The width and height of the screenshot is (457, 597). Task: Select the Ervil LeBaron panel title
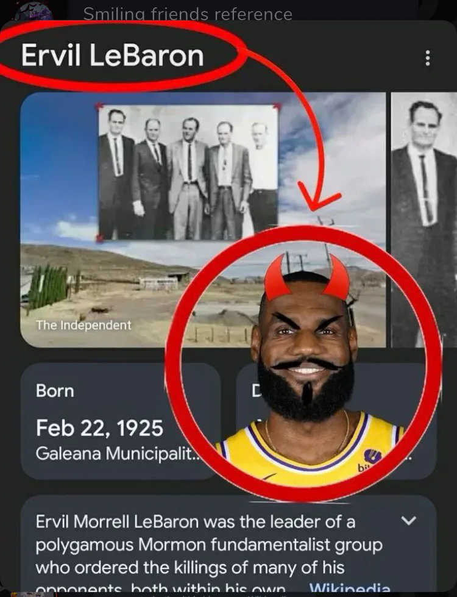(x=112, y=55)
